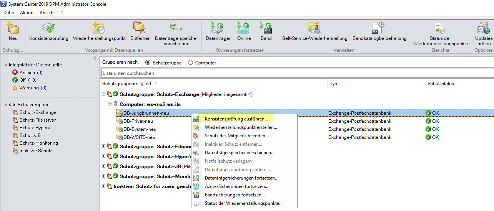Choose Datenträgersicherungen fortsetzen from context menu

[x=244, y=178]
